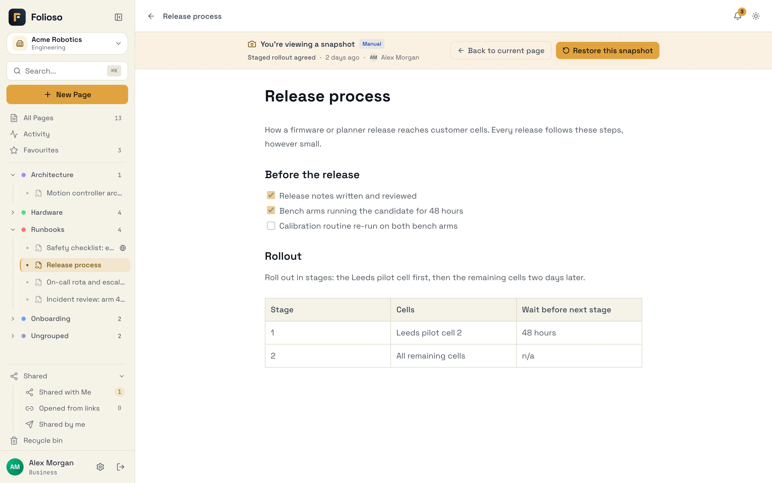
Task: Open the Acme Robotics workspace dropdown
Action: (67, 43)
